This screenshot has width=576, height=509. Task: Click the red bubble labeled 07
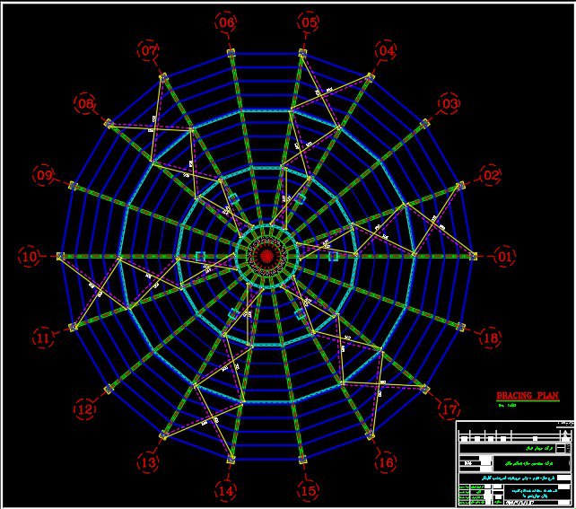[x=149, y=51]
